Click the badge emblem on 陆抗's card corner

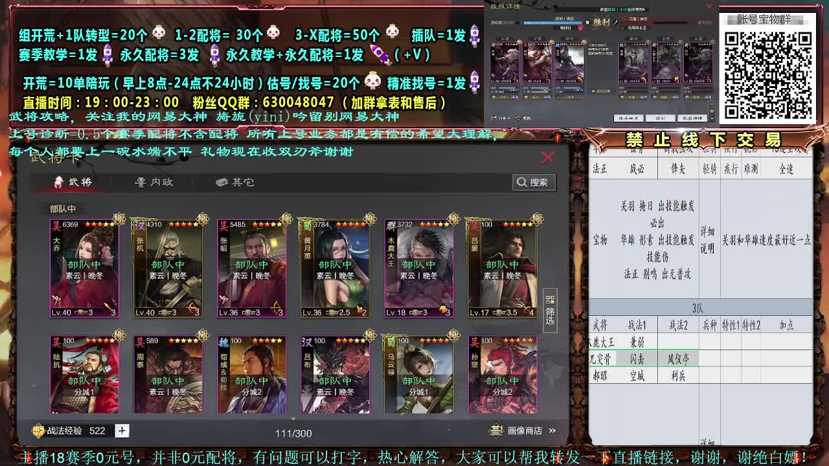[x=119, y=335]
